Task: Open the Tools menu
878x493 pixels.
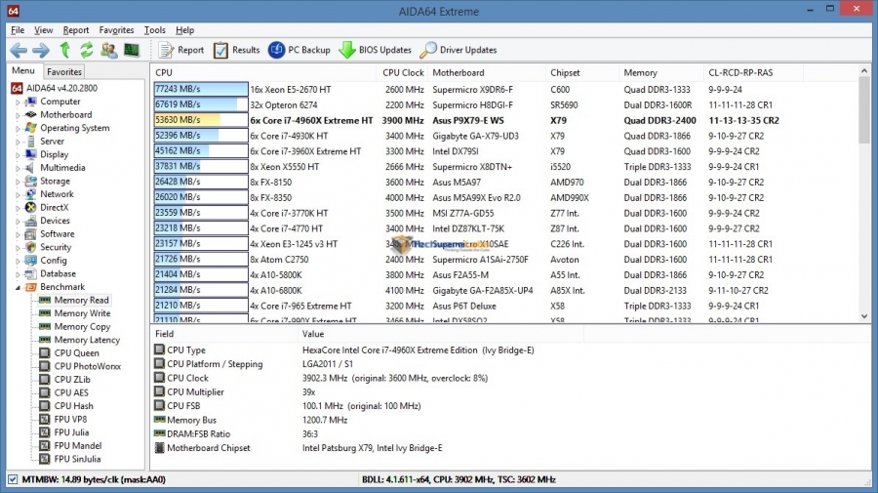Action: click(154, 30)
